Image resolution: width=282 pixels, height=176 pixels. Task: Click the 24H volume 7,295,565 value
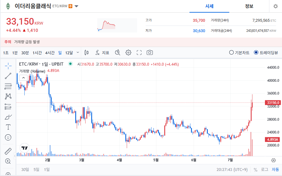click(261, 21)
